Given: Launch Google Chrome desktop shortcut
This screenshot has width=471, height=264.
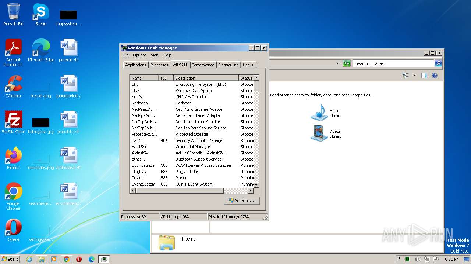Looking at the screenshot, I should 13,197.
